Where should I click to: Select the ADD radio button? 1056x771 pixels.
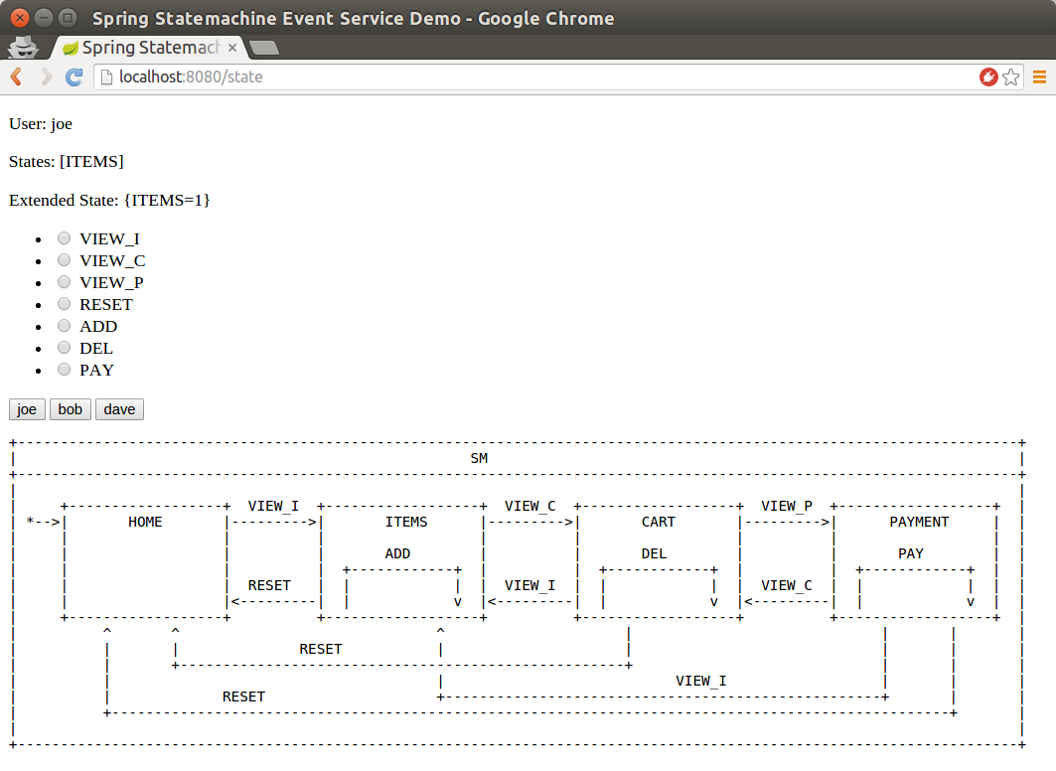(x=64, y=325)
